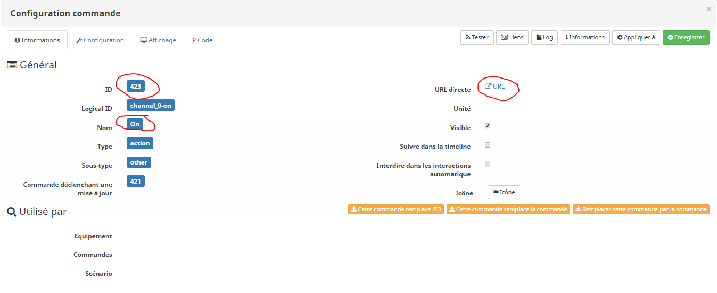This screenshot has height=293, width=717.
Task: Click the Scénario label
Action: pyautogui.click(x=98, y=274)
